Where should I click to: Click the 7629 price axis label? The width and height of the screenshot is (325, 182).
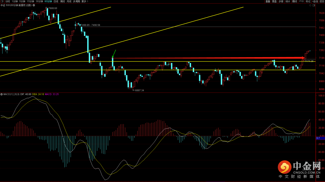click(321, 13)
